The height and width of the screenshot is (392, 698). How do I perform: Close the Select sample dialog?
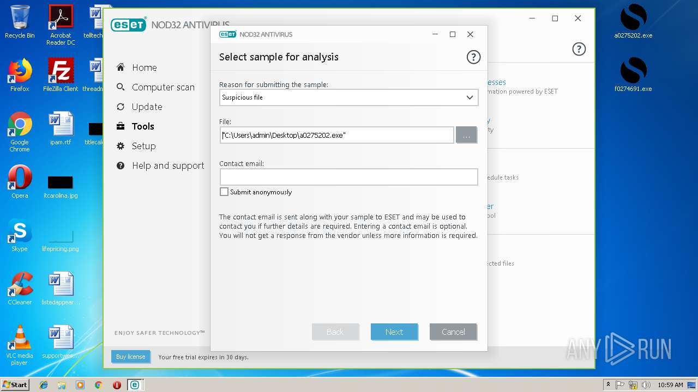(x=470, y=34)
